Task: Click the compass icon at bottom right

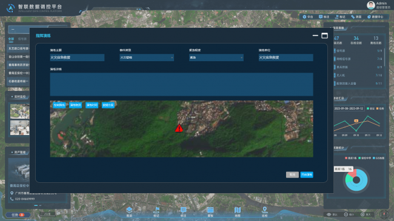Action: [x=384, y=214]
